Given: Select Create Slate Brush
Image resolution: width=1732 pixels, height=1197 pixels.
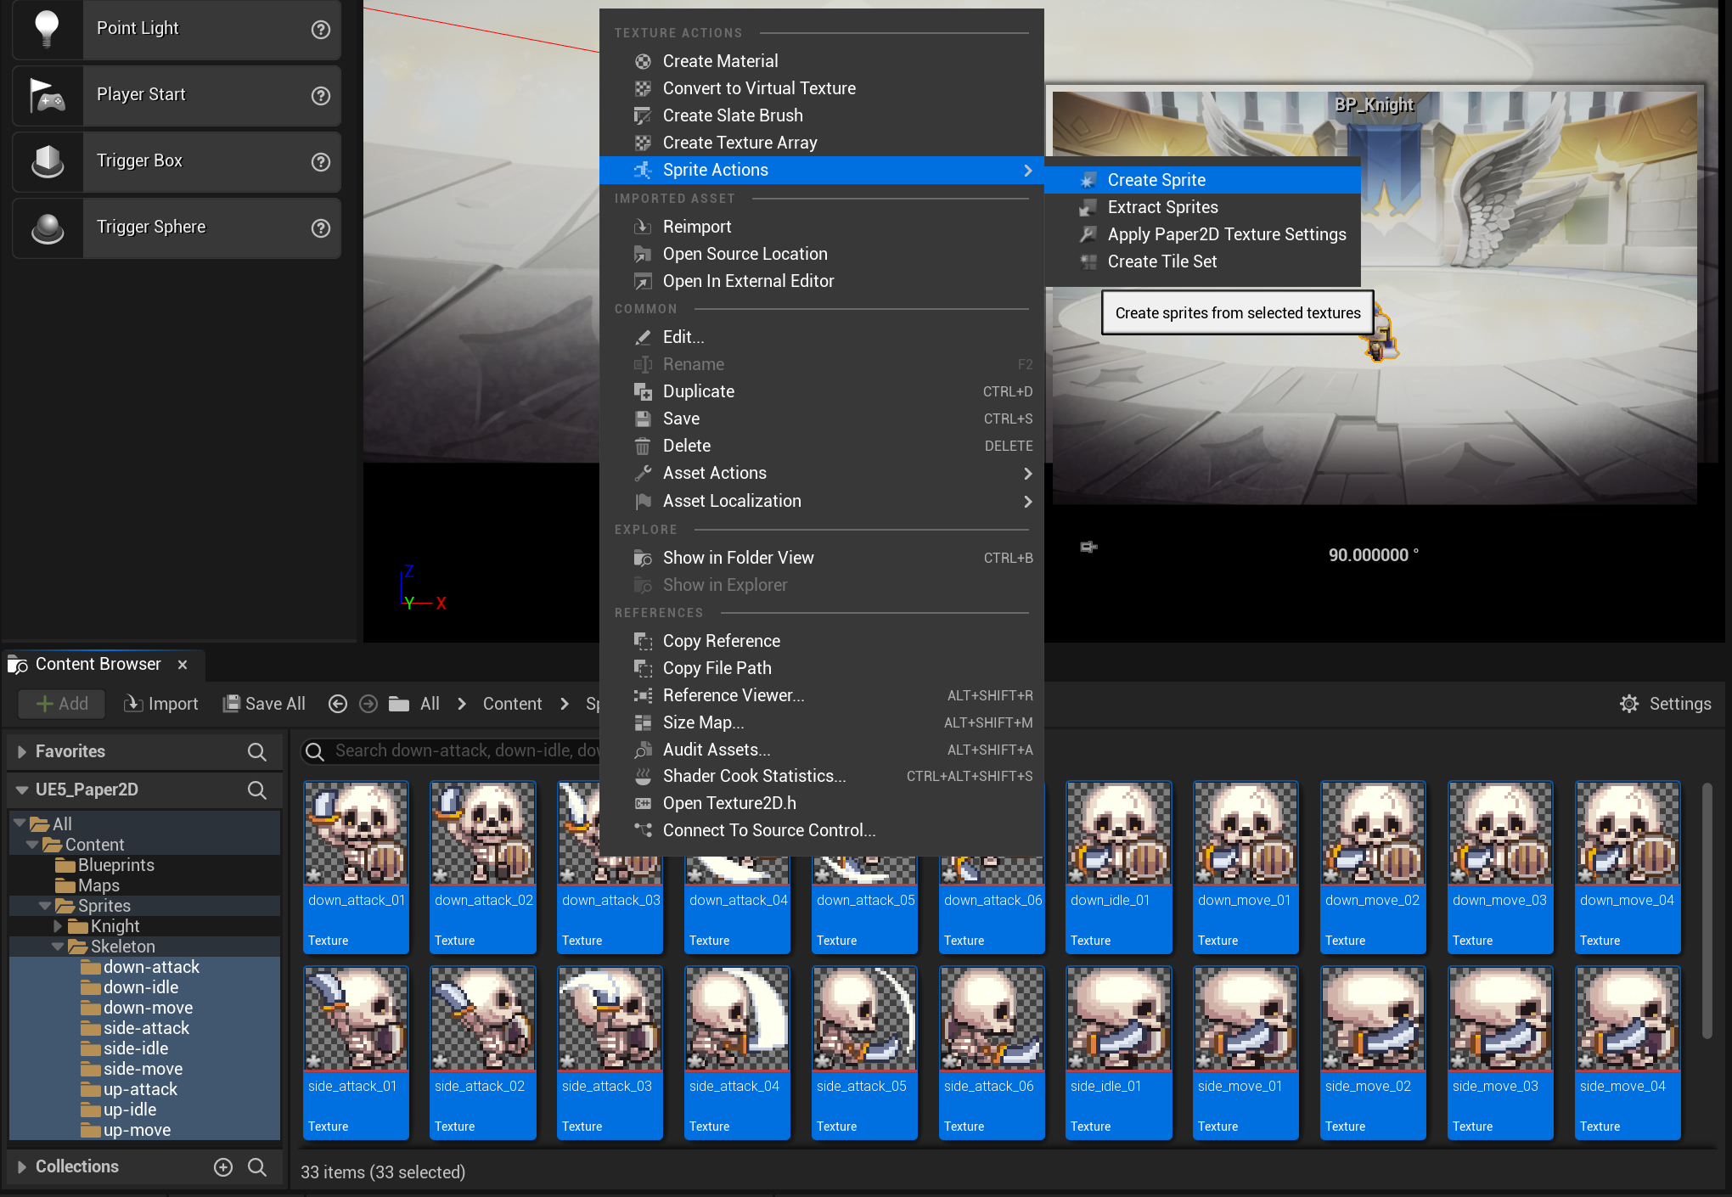Looking at the screenshot, I should (x=821, y=115).
